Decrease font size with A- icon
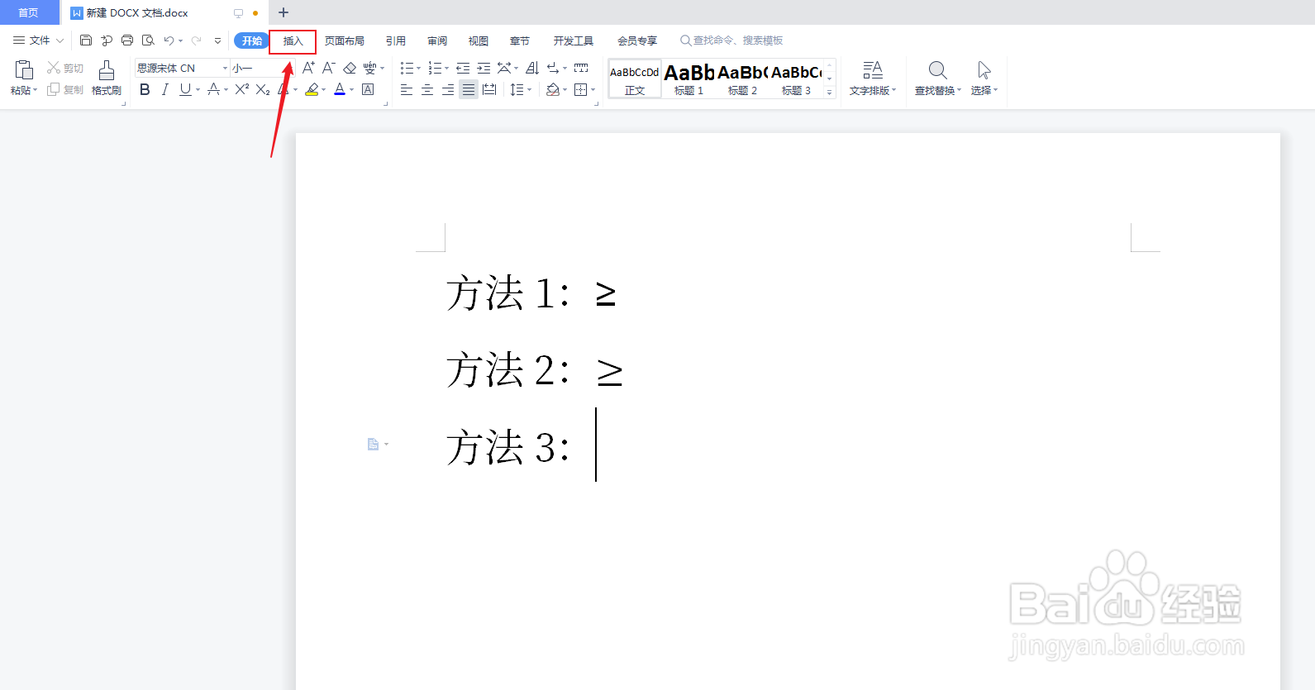This screenshot has width=1315, height=690. point(328,68)
